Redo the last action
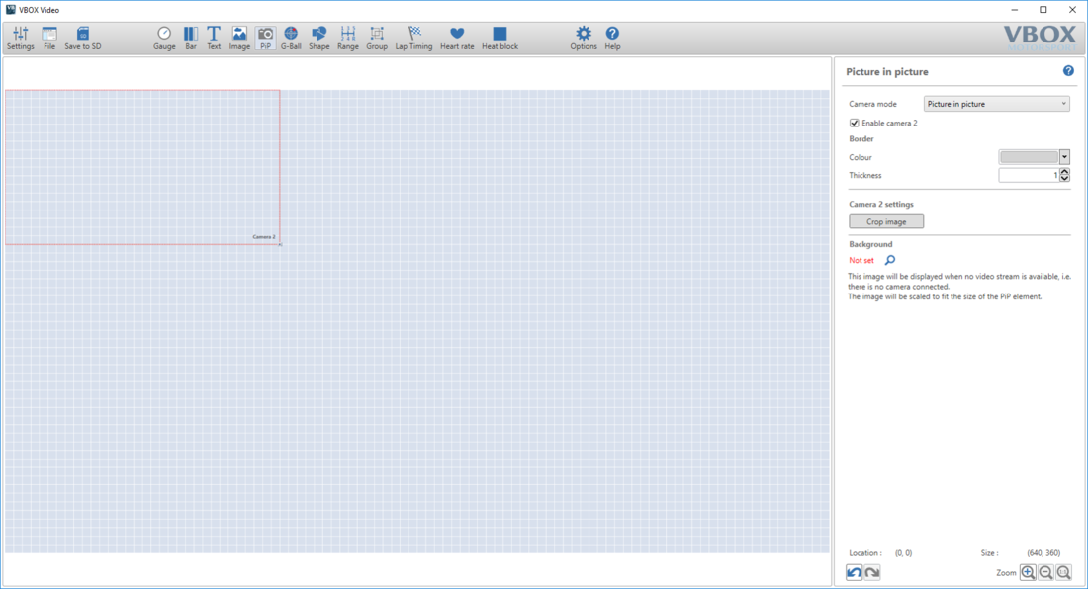 [872, 572]
